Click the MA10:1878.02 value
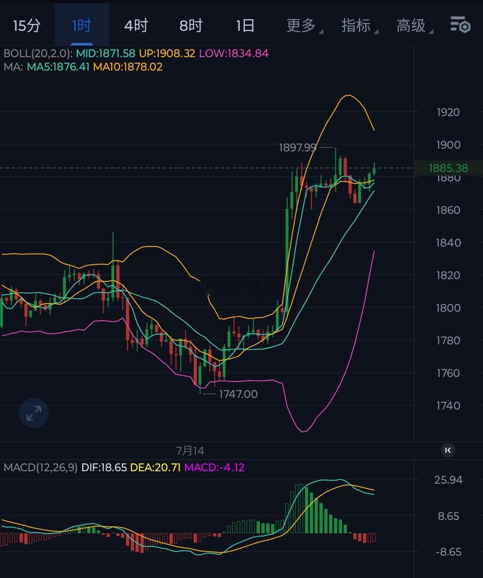The height and width of the screenshot is (578, 483). pos(128,67)
